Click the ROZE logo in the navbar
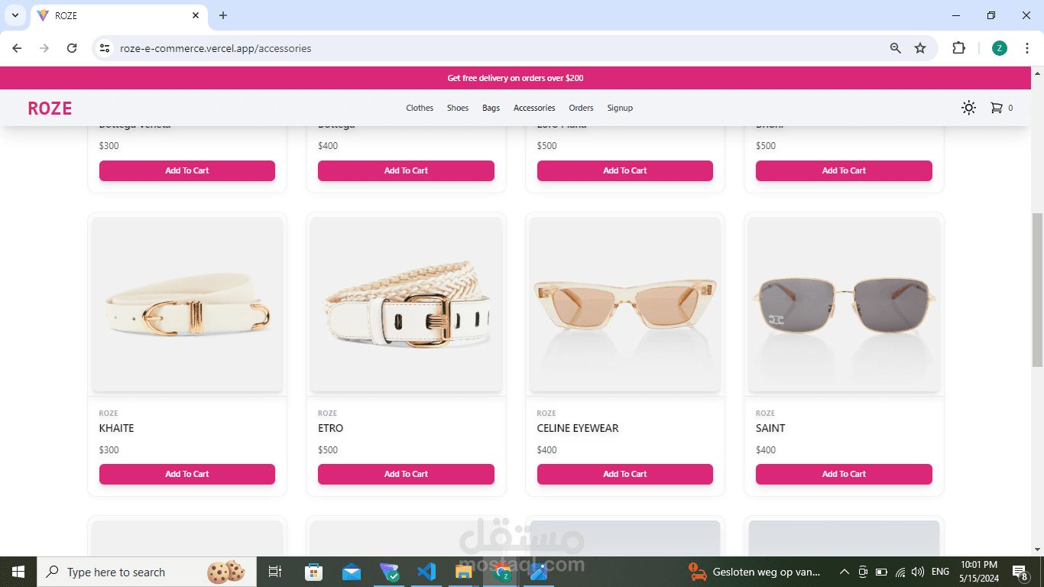1044x587 pixels. (50, 109)
